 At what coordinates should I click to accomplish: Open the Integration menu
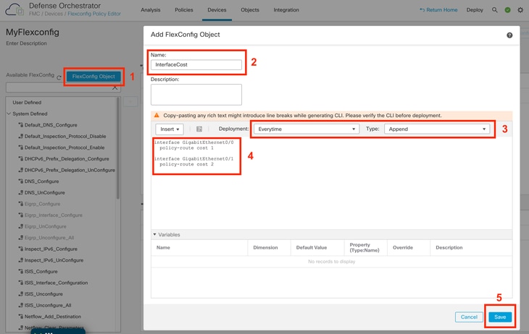(x=286, y=10)
